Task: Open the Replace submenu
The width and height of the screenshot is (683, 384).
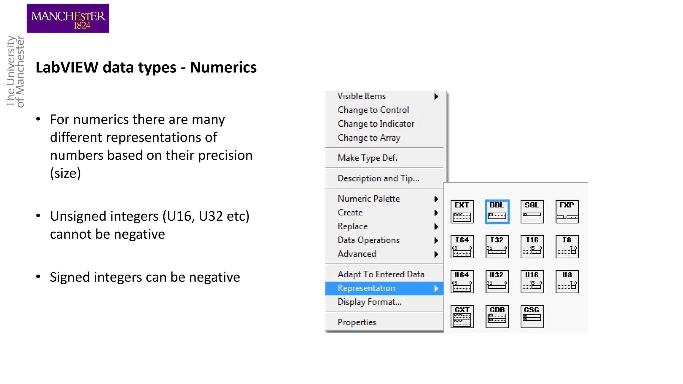Action: (x=385, y=226)
